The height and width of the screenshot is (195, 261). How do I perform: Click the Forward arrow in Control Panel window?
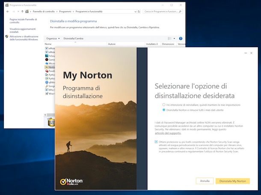tap(14, 12)
